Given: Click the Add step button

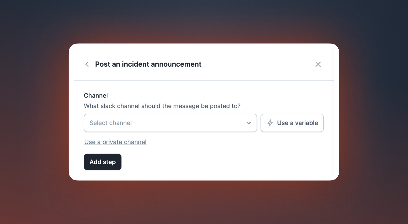Looking at the screenshot, I should point(103,162).
